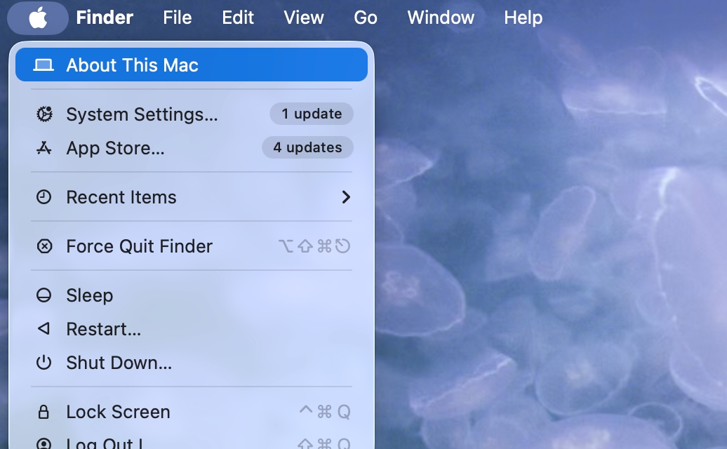727x449 pixels.
Task: Select Shut Down… option
Action: pos(192,362)
